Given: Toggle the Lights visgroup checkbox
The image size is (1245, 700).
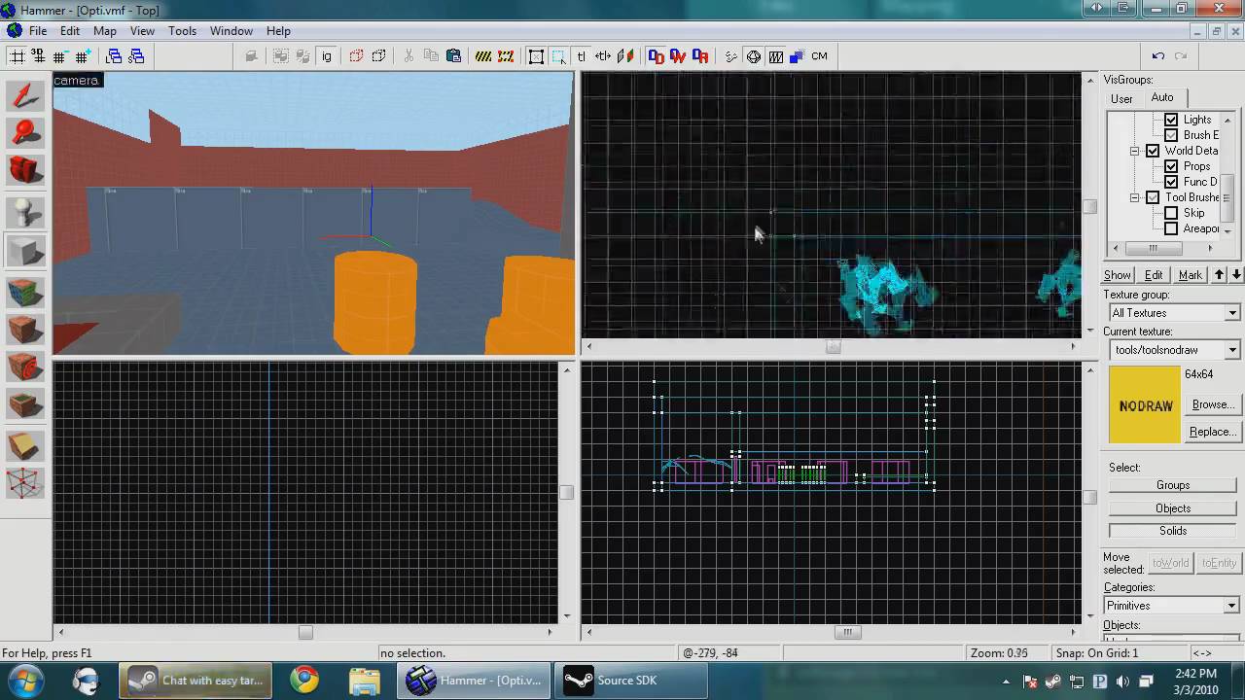Looking at the screenshot, I should point(1171,120).
